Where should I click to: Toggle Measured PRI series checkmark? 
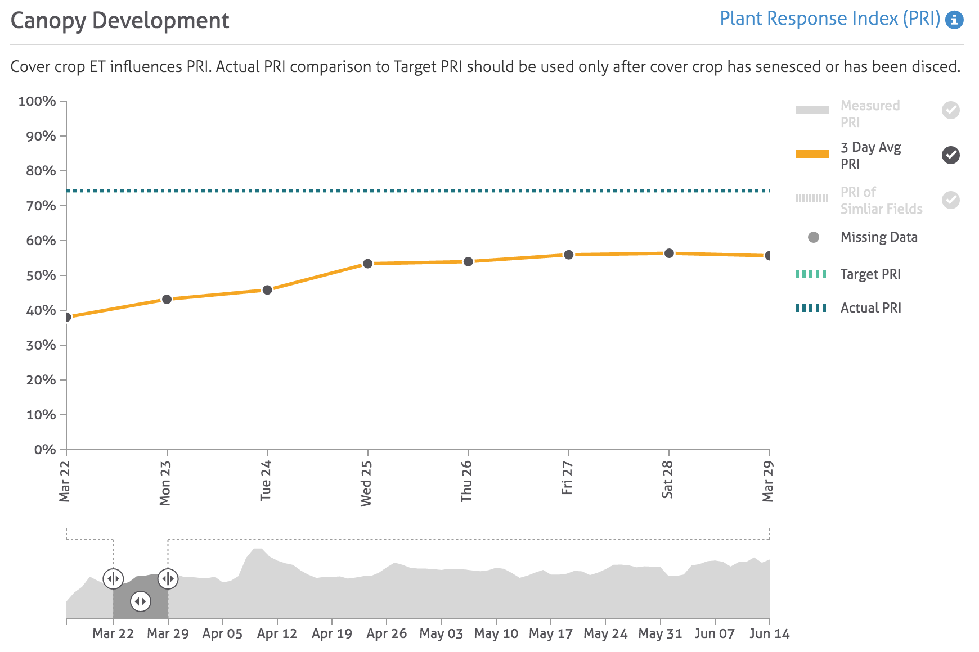pos(950,110)
